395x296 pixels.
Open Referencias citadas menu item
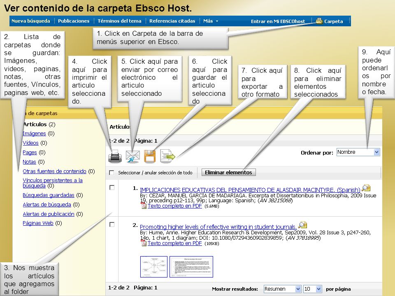pos(172,21)
